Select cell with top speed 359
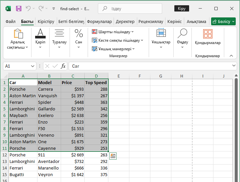The image size is (240, 182). [96, 122]
